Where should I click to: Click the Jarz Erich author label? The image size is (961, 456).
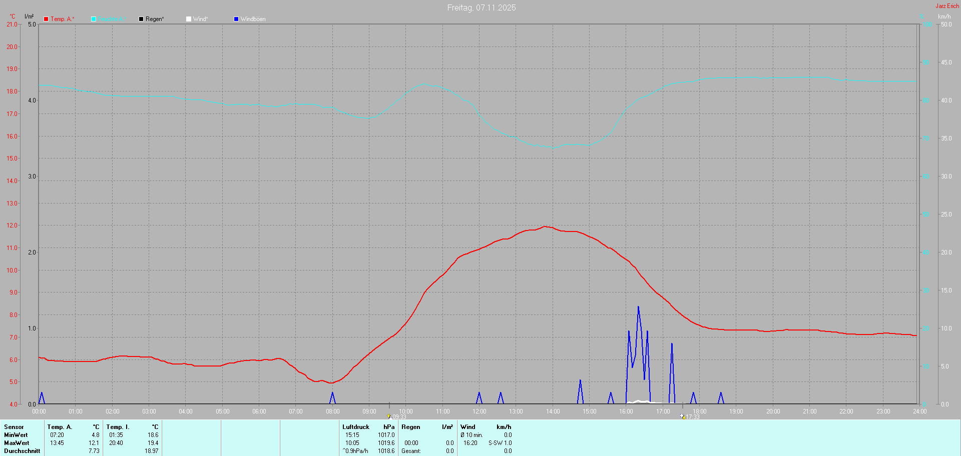click(947, 6)
